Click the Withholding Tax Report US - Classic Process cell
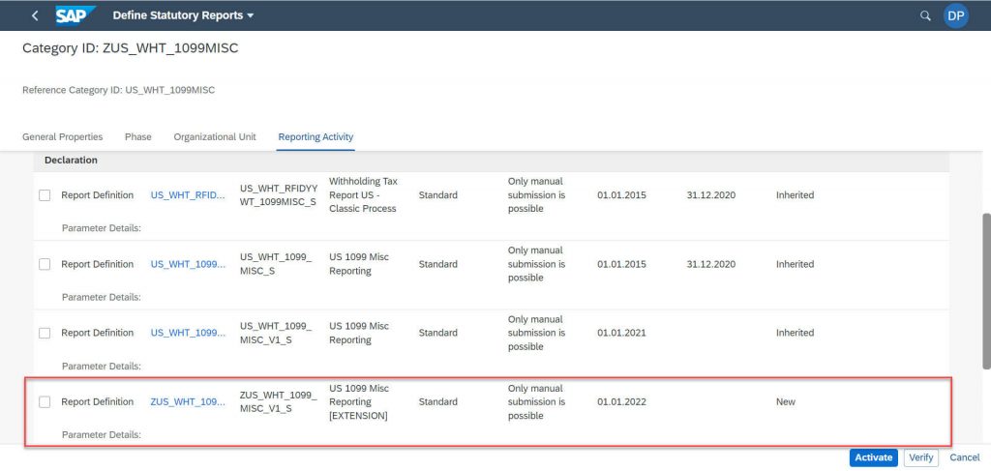991x471 pixels. 364,195
